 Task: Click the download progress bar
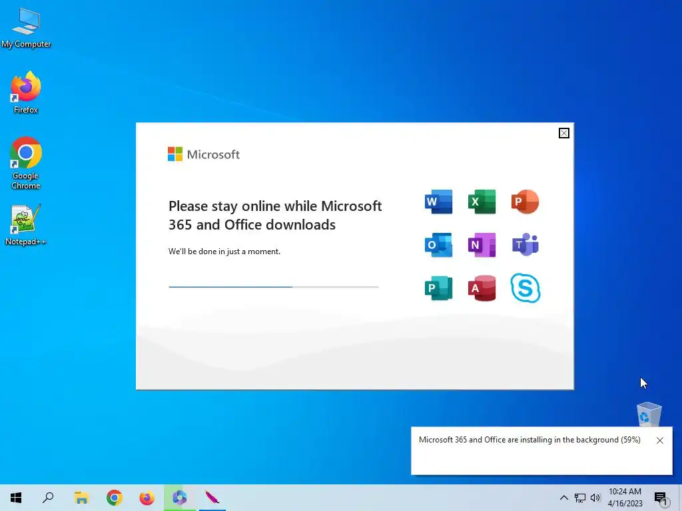pyautogui.click(x=274, y=287)
